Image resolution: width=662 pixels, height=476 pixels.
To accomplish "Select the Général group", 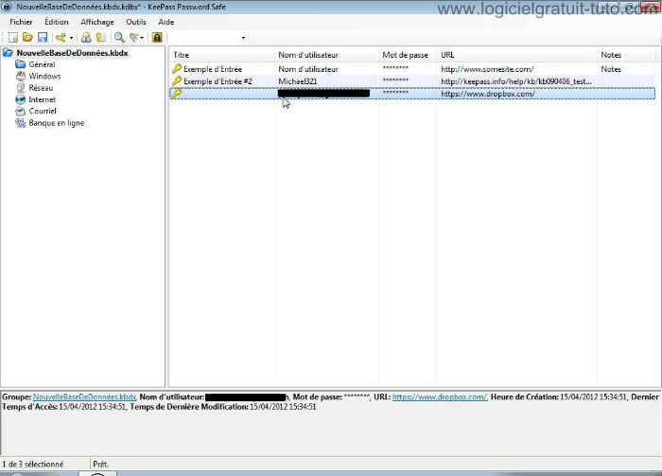I will coord(42,64).
